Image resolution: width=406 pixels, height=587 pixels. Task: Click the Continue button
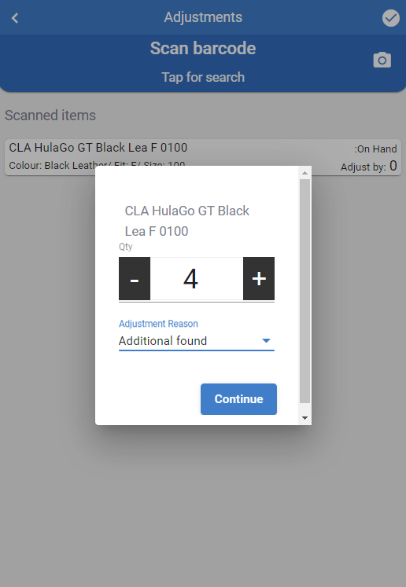(238, 399)
